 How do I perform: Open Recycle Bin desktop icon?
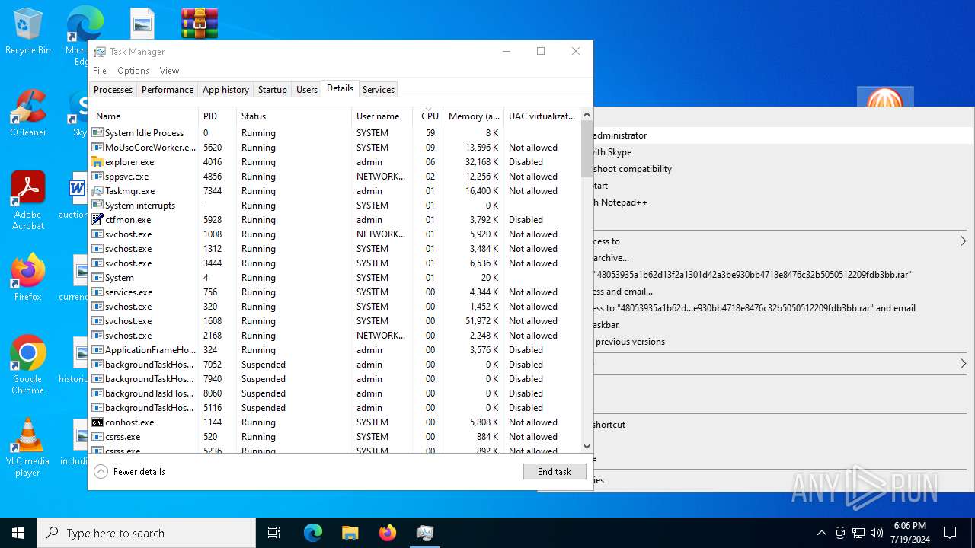[x=28, y=32]
